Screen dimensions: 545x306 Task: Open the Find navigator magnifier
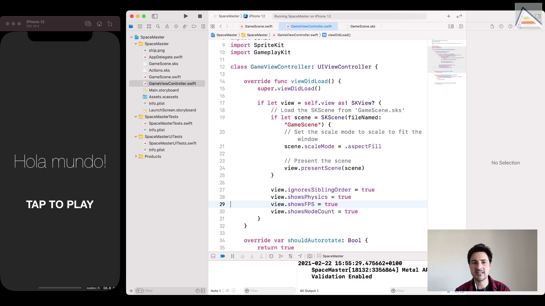pyautogui.click(x=158, y=26)
